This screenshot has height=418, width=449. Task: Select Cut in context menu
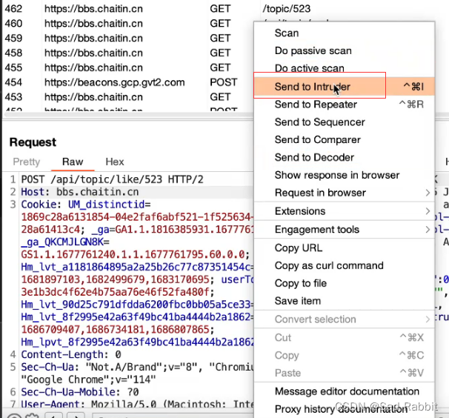tap(345, 337)
